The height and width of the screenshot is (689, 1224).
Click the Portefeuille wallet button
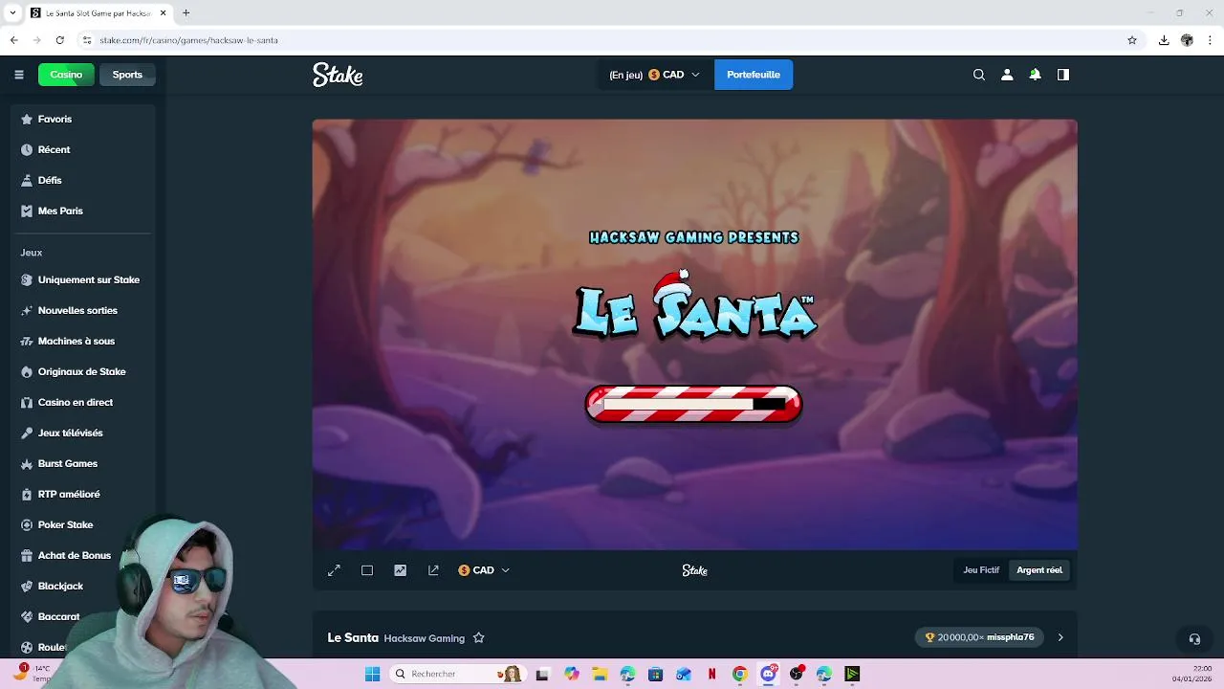pyautogui.click(x=754, y=75)
